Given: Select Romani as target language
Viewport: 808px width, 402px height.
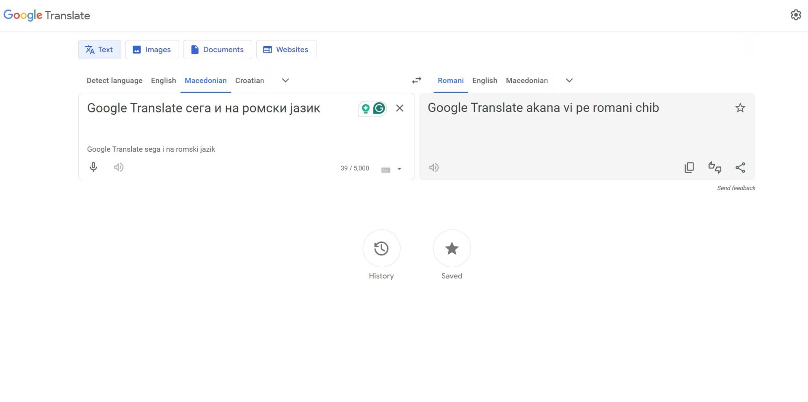Looking at the screenshot, I should (x=451, y=81).
